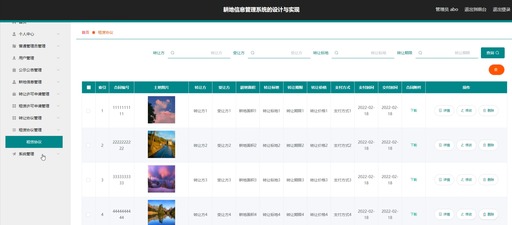Image resolution: width=512 pixels, height=225 pixels.
Task: Expand the 耕地信息管理 menu chevron
Action: pos(58,82)
